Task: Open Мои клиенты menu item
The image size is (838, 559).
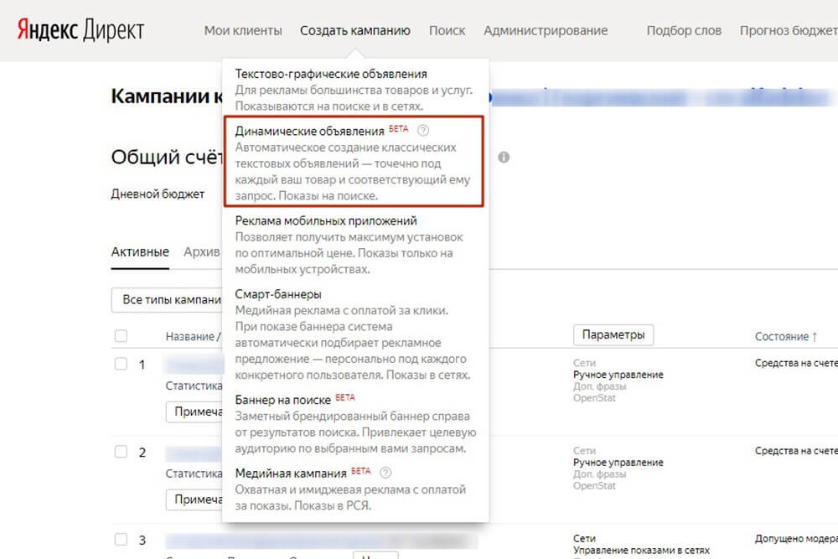Action: [x=243, y=30]
